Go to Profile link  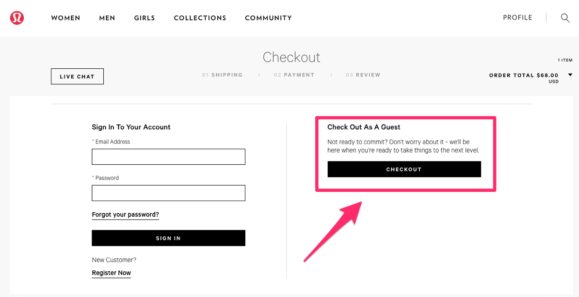517,18
